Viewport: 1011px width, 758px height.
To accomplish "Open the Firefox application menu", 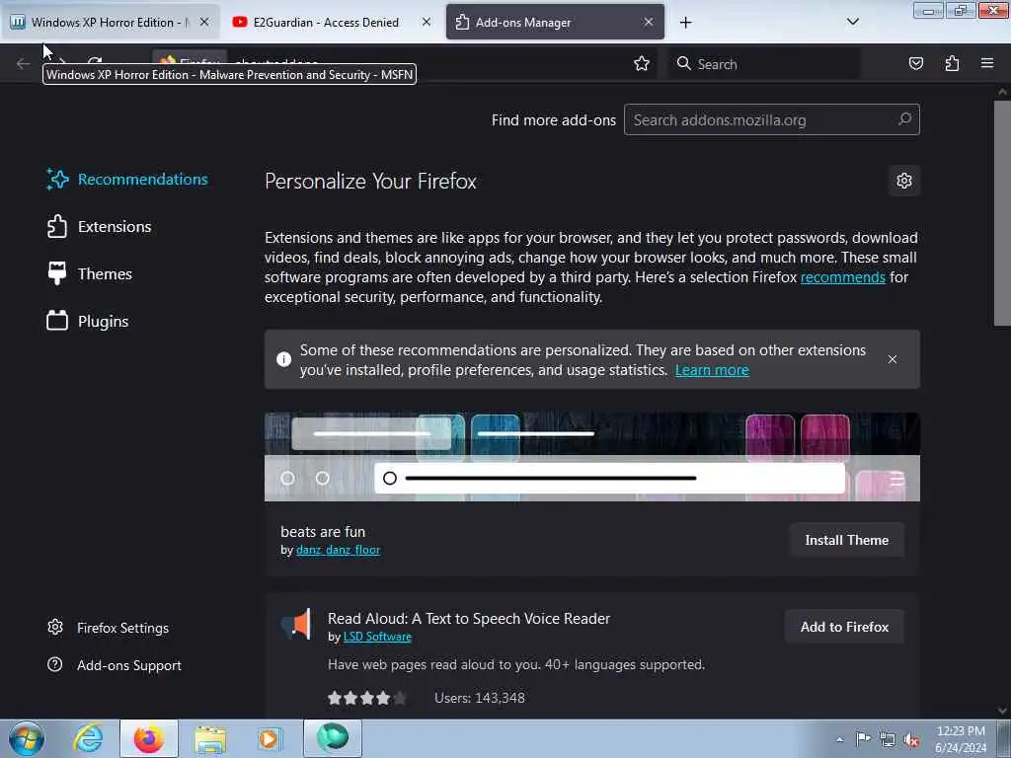I will [986, 63].
